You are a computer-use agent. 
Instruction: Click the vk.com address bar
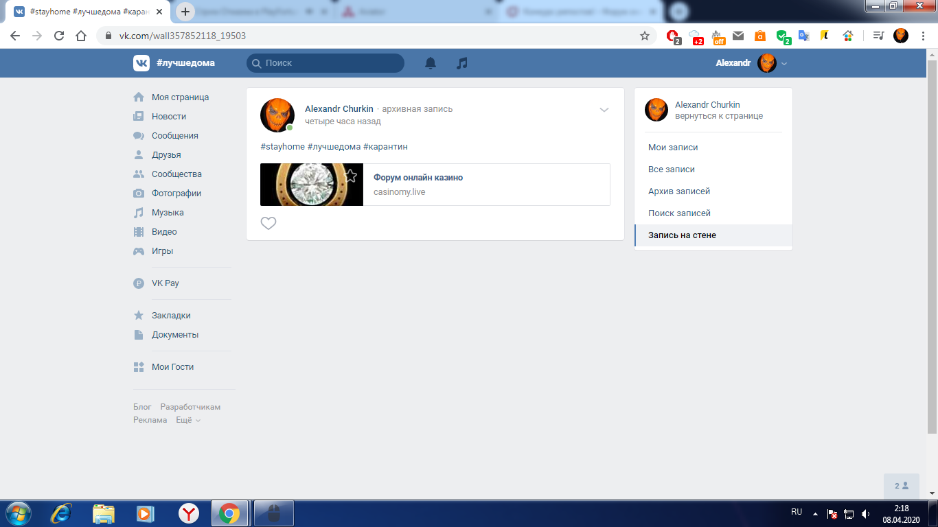point(376,36)
